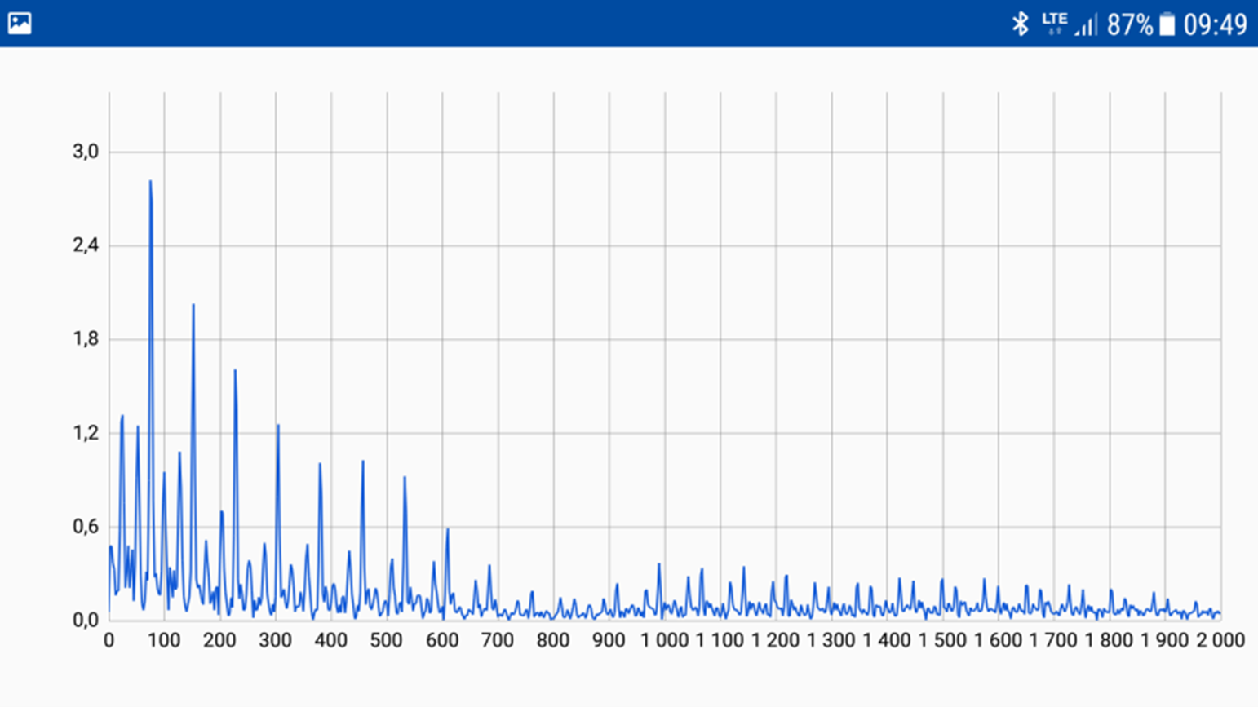This screenshot has width=1258, height=707.
Task: Tap the 0,6 label on the vertical axis
Action: click(x=86, y=527)
